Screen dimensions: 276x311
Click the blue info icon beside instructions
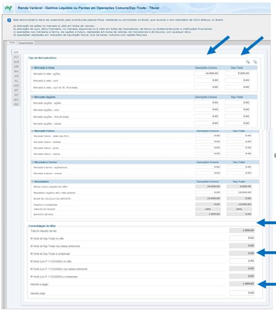coord(9,20)
